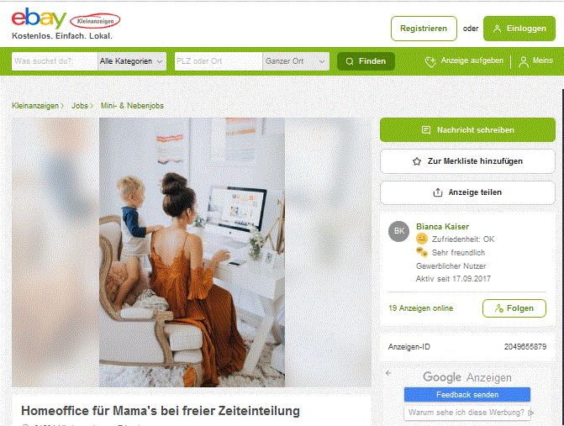Screen dimensions: 564x426
Task: Click the star icon on Merkliste button
Action: pyautogui.click(x=417, y=161)
